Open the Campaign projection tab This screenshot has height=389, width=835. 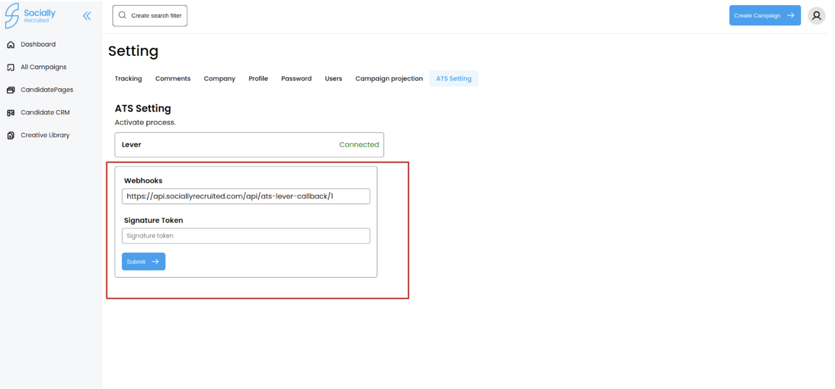(x=389, y=78)
